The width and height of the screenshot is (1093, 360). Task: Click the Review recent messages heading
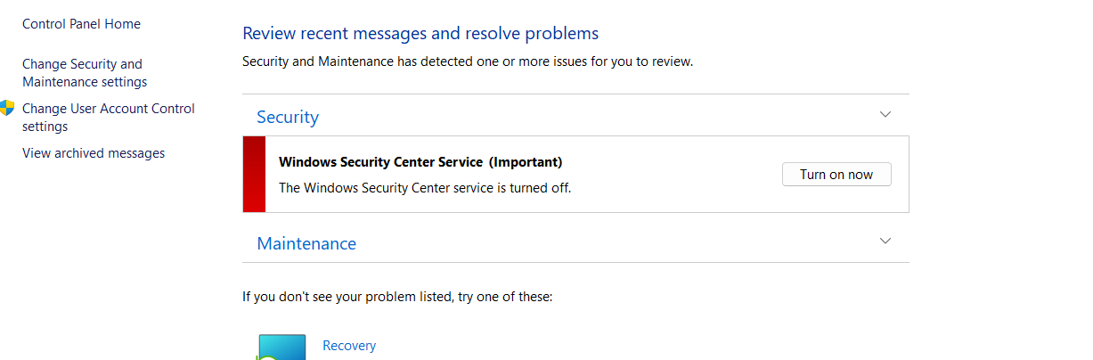pos(420,34)
